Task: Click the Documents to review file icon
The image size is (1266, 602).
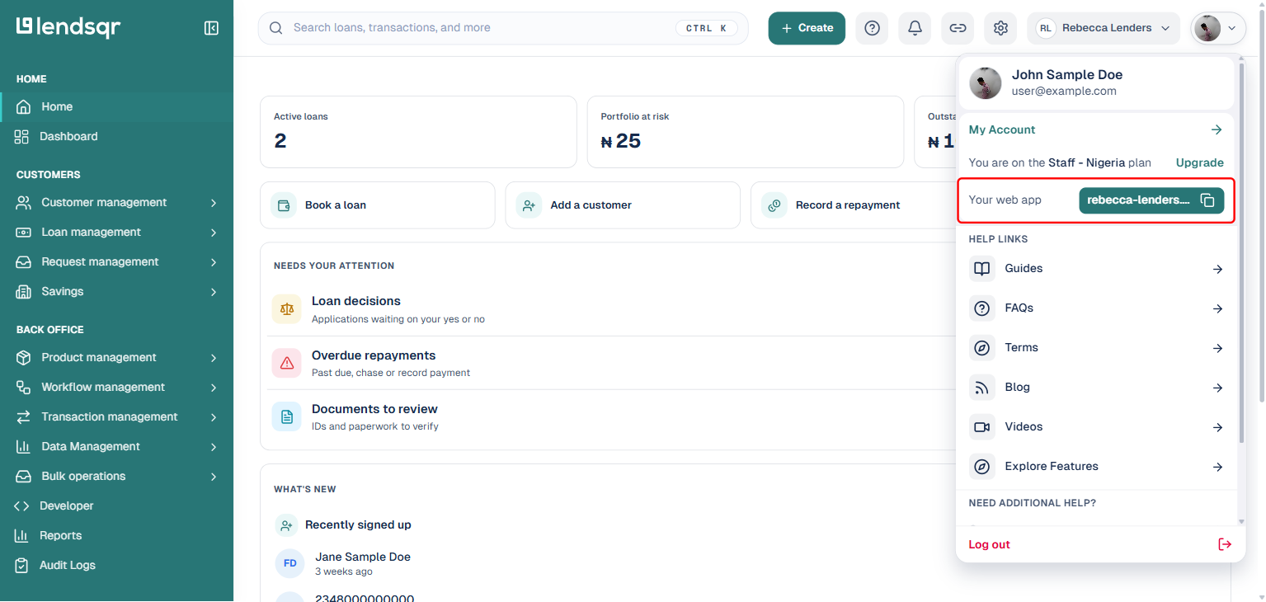Action: [x=287, y=417]
